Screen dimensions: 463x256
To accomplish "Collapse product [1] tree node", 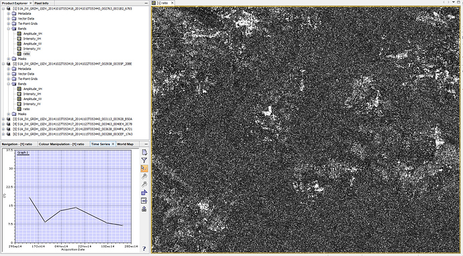I will pyautogui.click(x=3, y=9).
